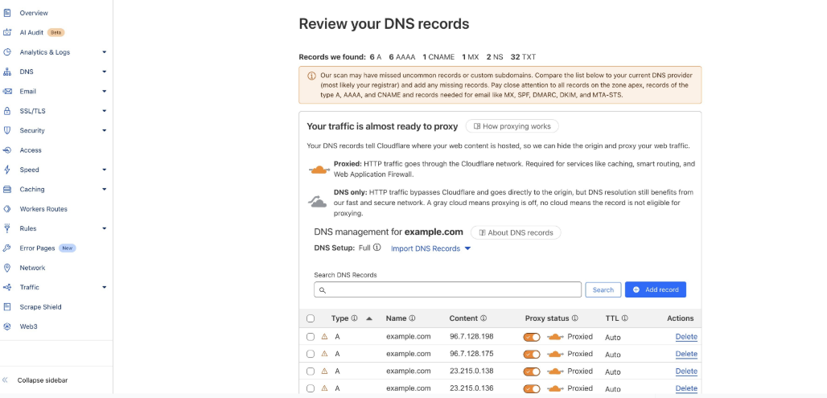827x398 pixels.
Task: Click the Workers Routes icon
Action: tap(7, 209)
